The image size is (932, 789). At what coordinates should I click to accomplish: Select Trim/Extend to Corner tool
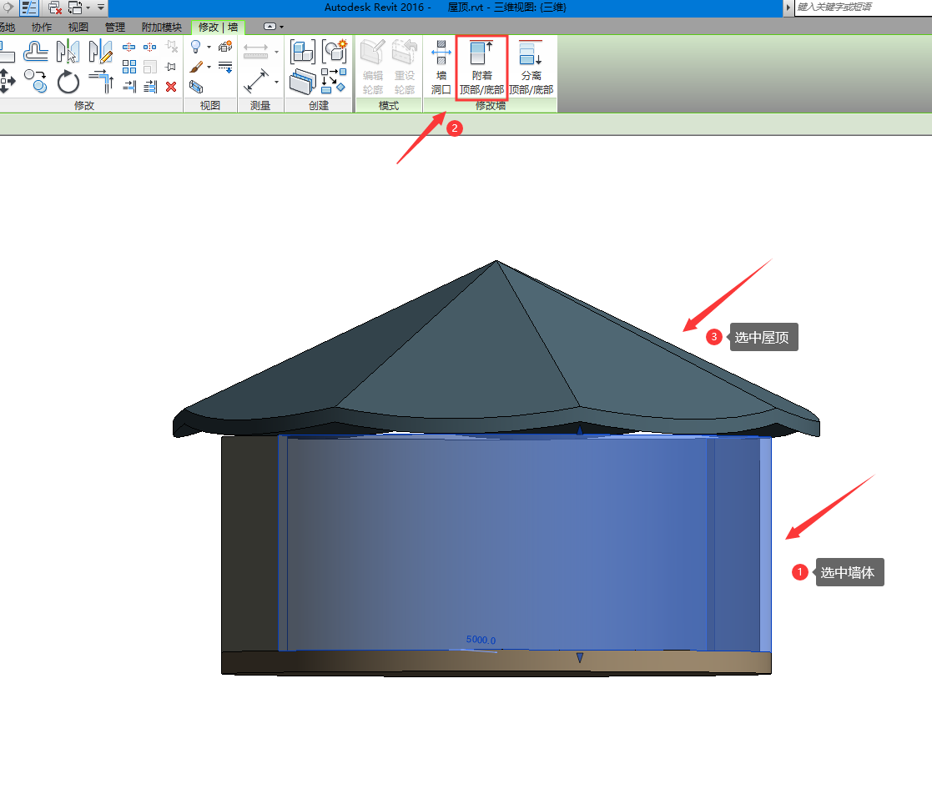tap(101, 82)
